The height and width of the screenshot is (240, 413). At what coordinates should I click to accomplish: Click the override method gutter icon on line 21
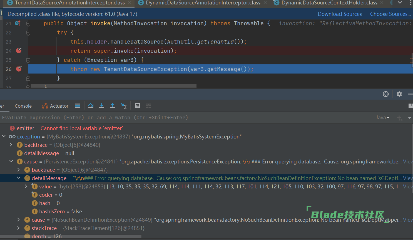(18, 23)
